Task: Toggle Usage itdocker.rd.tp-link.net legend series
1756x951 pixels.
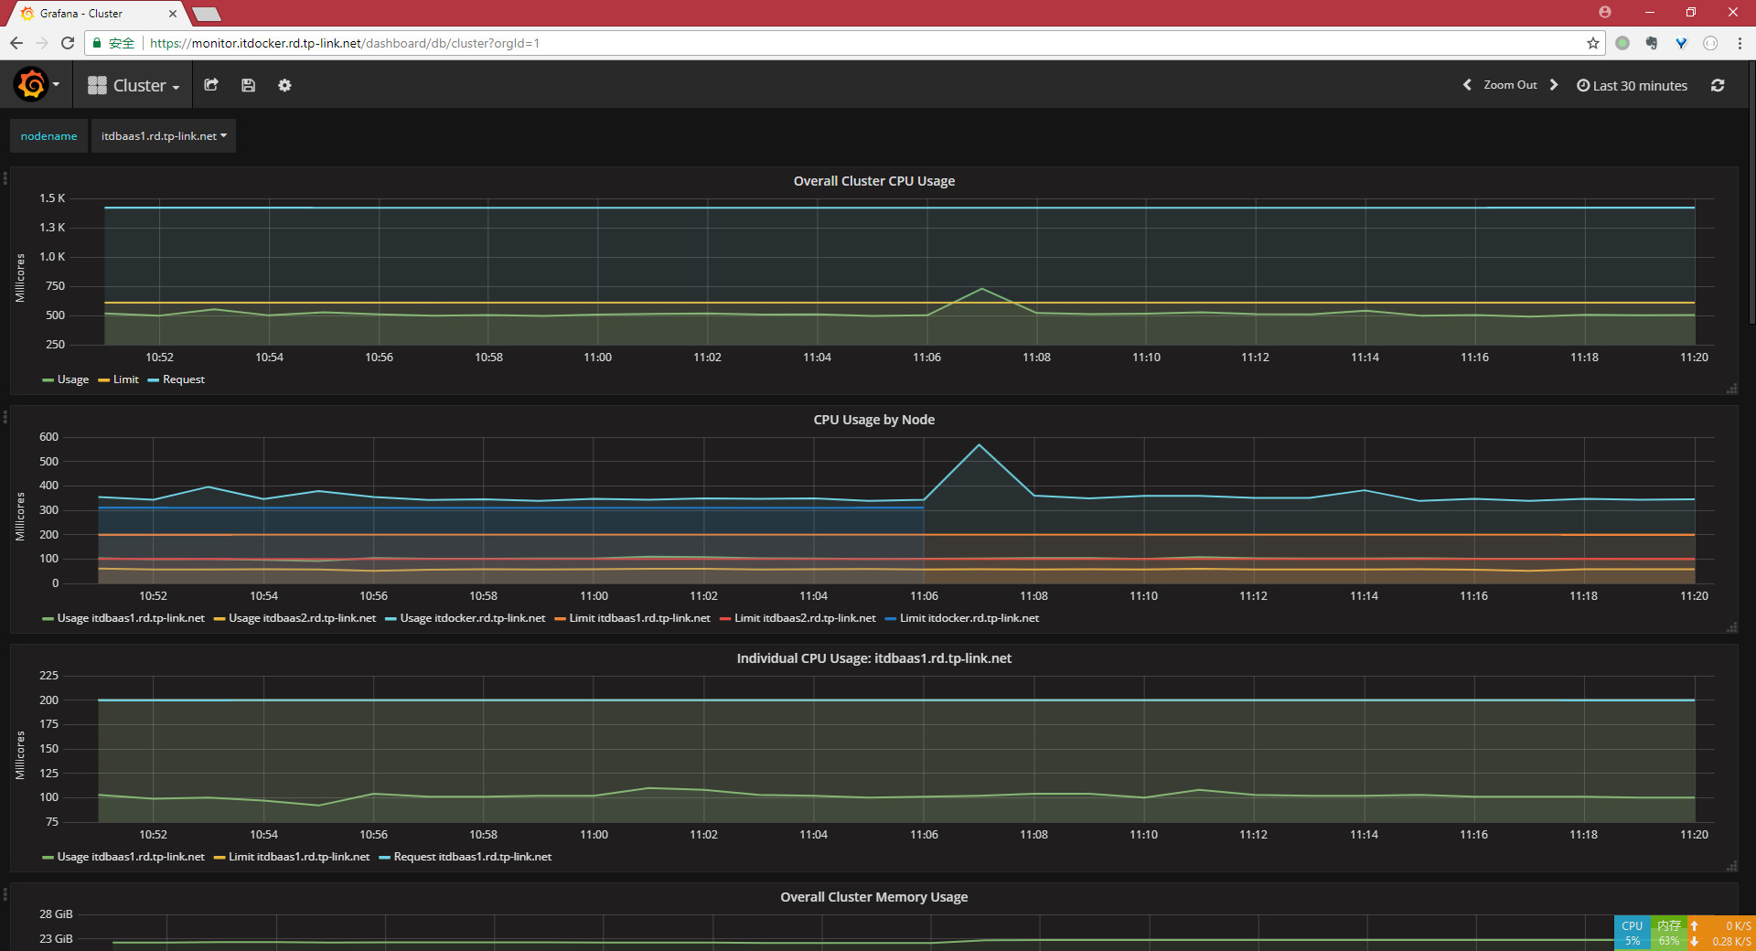Action: 472,618
